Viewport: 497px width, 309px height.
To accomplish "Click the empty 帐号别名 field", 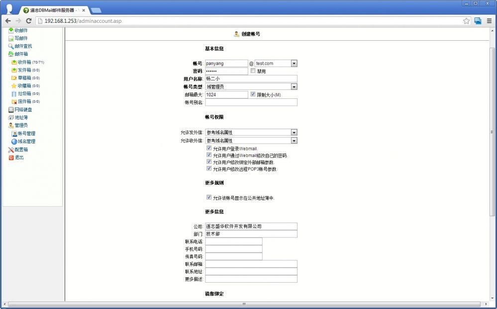I will [251, 102].
